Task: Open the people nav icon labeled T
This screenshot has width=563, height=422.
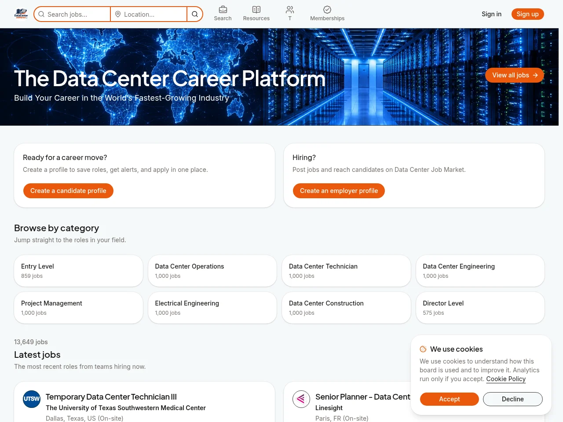Action: 290,14
